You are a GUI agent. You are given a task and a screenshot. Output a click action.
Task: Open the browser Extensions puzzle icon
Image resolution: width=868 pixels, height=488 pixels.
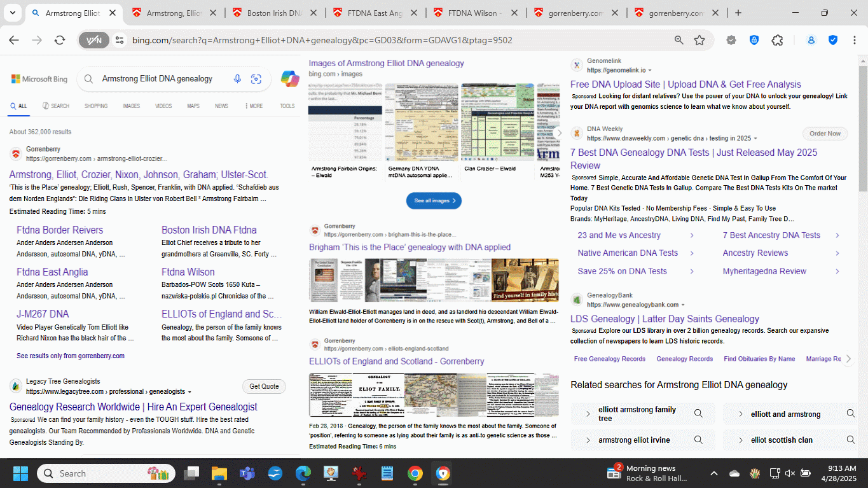[777, 40]
